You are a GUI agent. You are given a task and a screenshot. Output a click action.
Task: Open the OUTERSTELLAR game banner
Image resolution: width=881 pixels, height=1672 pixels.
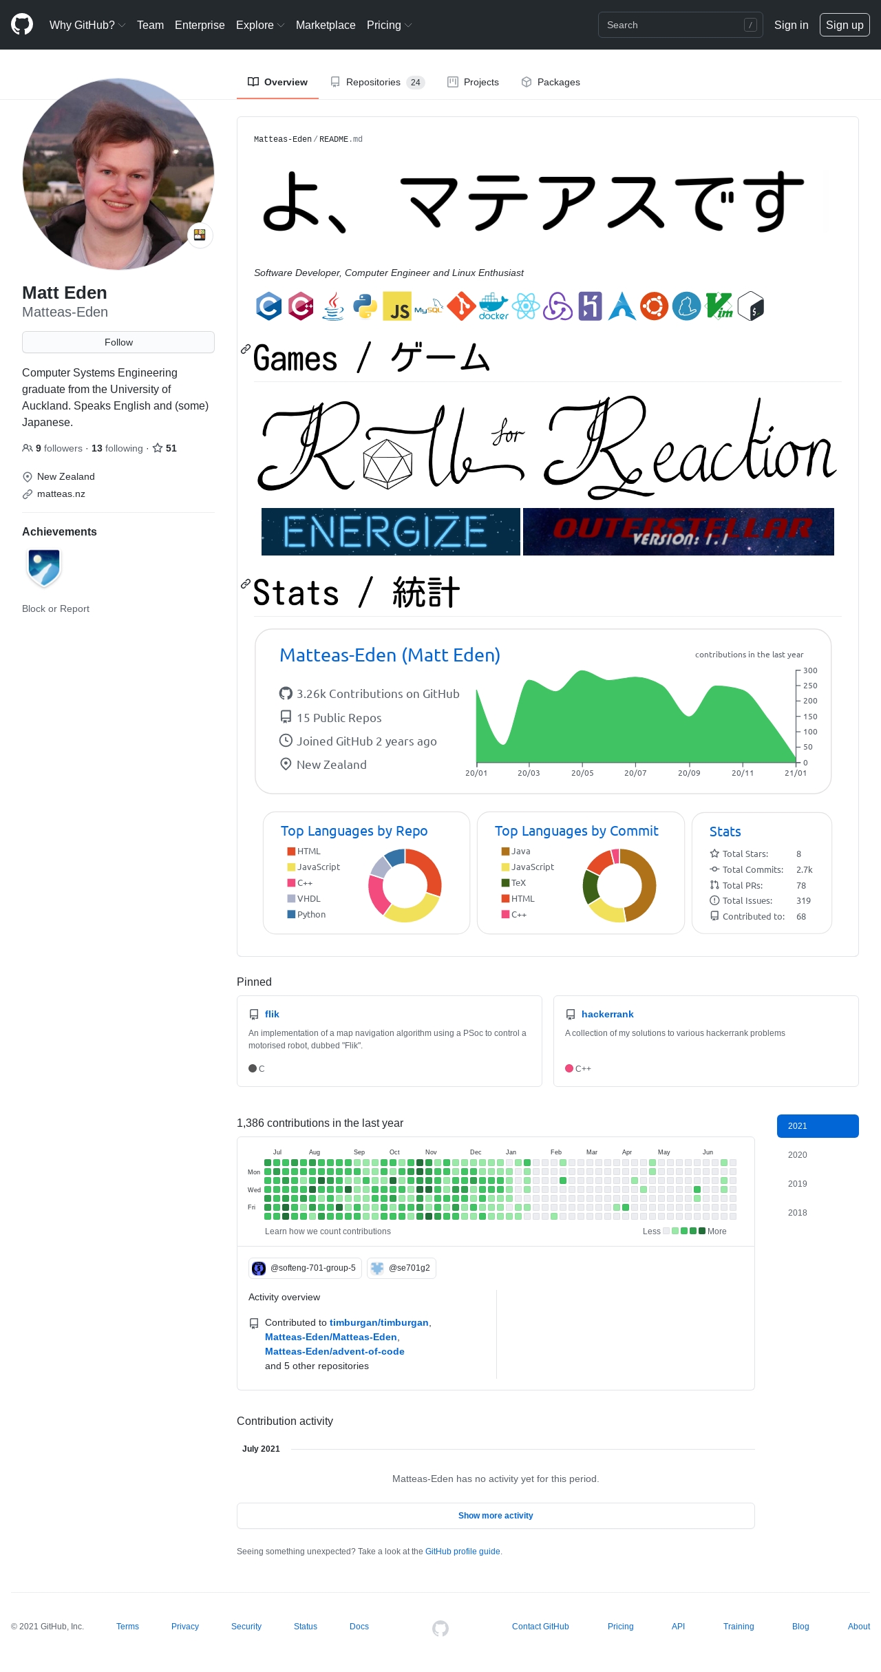coord(679,531)
